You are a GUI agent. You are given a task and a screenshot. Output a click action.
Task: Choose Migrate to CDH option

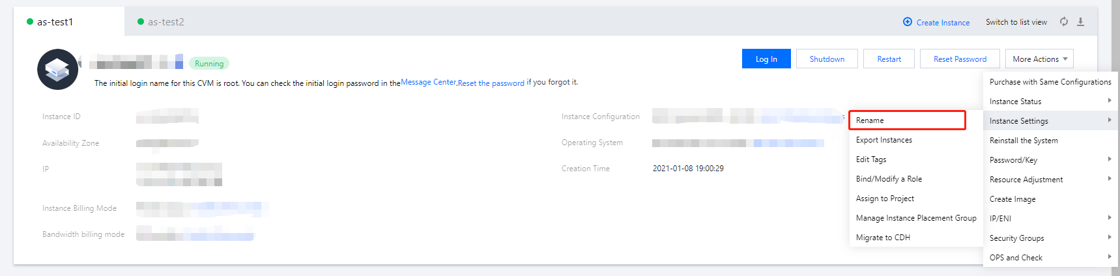(x=883, y=238)
